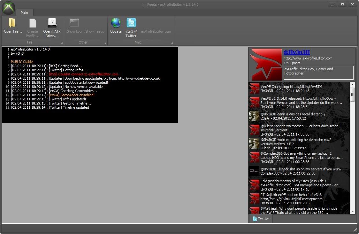359x234 pixels.
Task: Click 'dann is das das recall dieter' tweet
Action: (x=293, y=114)
